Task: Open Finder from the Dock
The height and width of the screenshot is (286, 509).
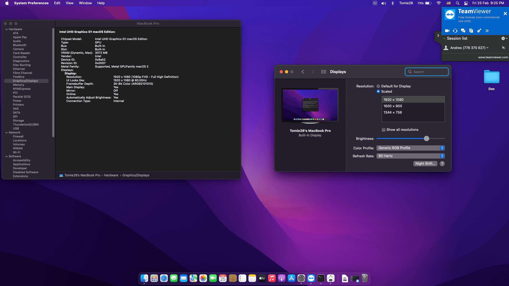Action: pos(144,278)
